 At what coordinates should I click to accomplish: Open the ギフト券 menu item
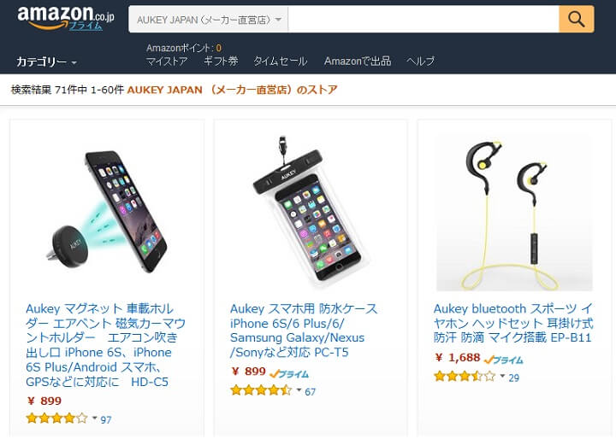(x=221, y=61)
